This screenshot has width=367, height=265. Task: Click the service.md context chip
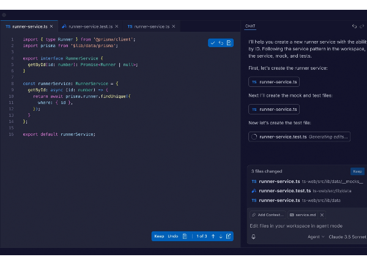click(303, 215)
